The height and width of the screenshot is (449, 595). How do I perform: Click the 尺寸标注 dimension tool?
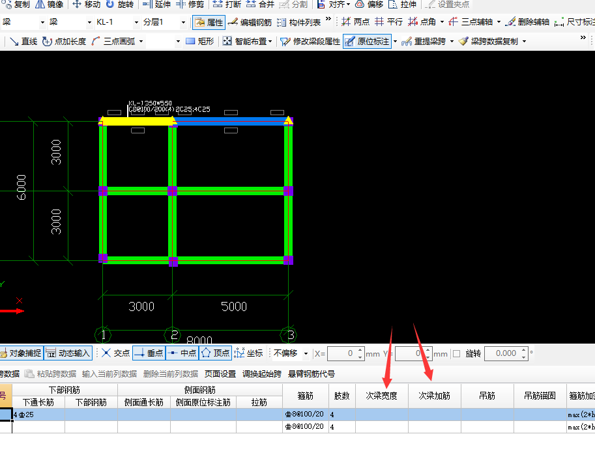click(x=575, y=22)
